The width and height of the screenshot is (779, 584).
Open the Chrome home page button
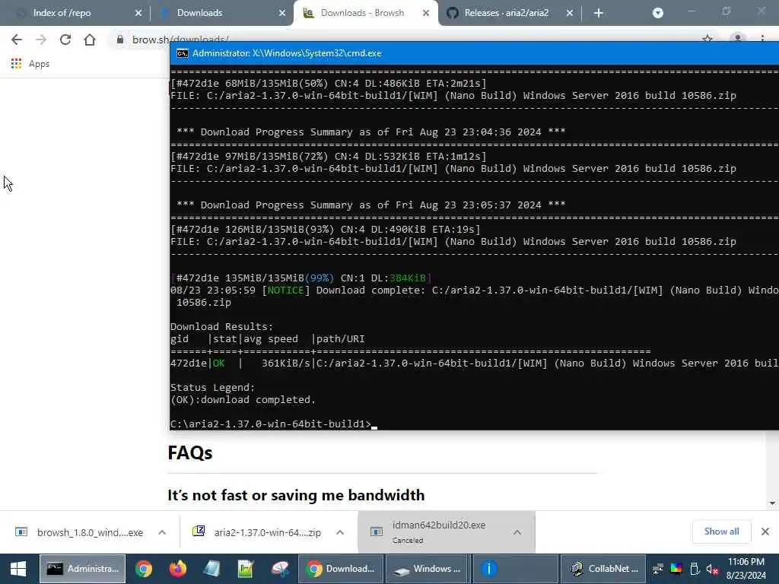(x=90, y=40)
